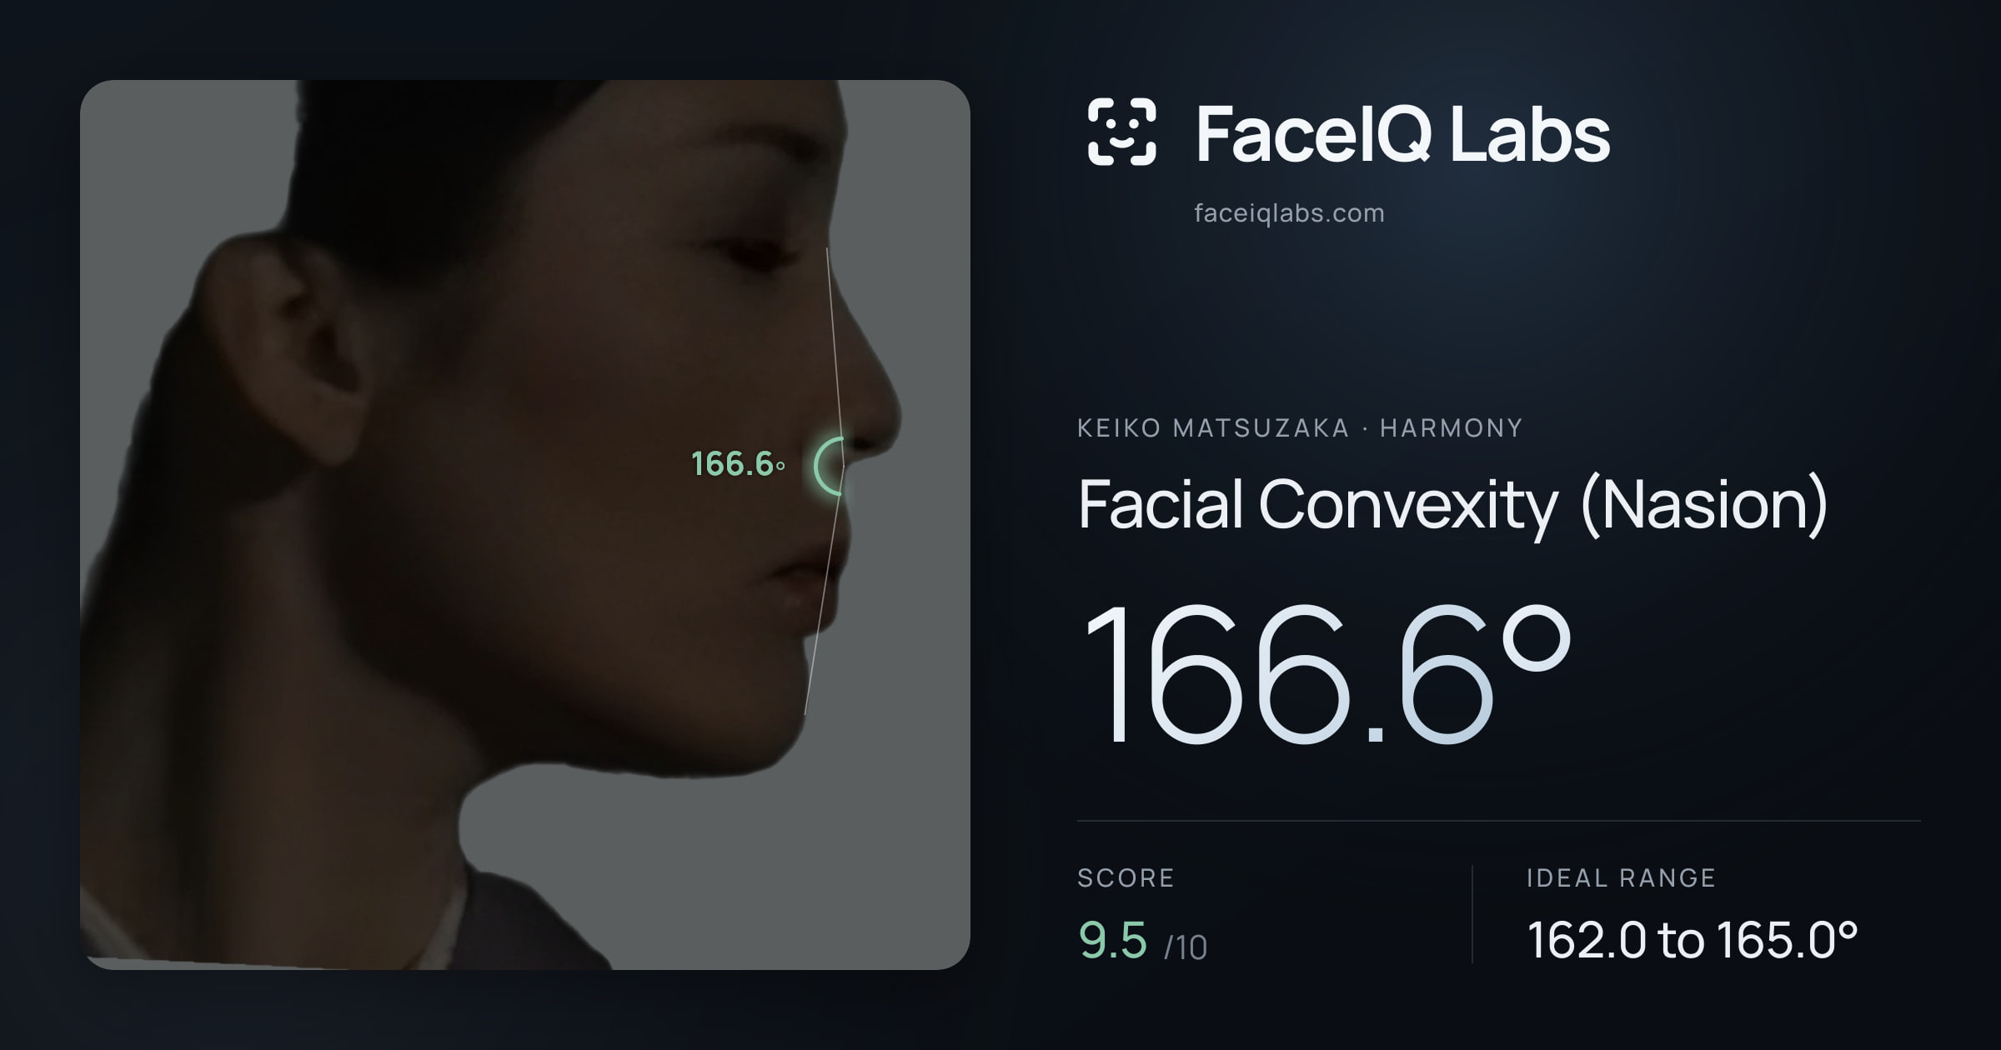This screenshot has height=1050, width=2001.
Task: Click the FaceIQ Labs brand title
Action: click(x=1402, y=133)
